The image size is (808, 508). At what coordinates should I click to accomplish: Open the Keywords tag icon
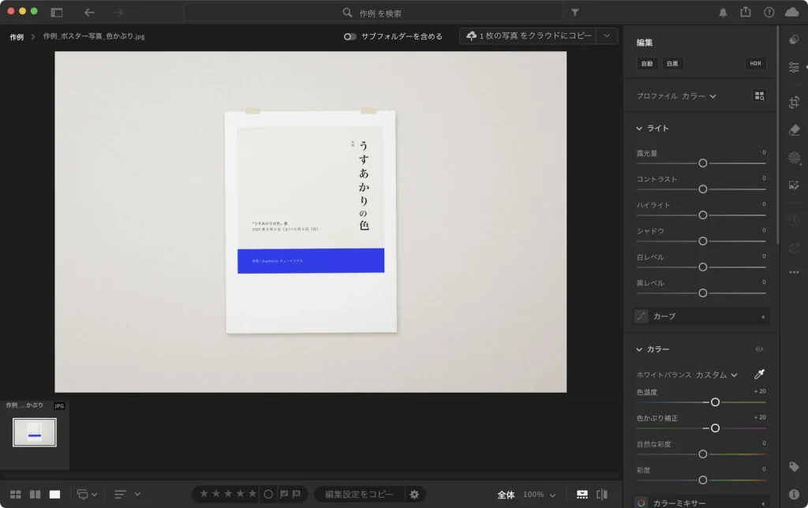click(x=794, y=467)
